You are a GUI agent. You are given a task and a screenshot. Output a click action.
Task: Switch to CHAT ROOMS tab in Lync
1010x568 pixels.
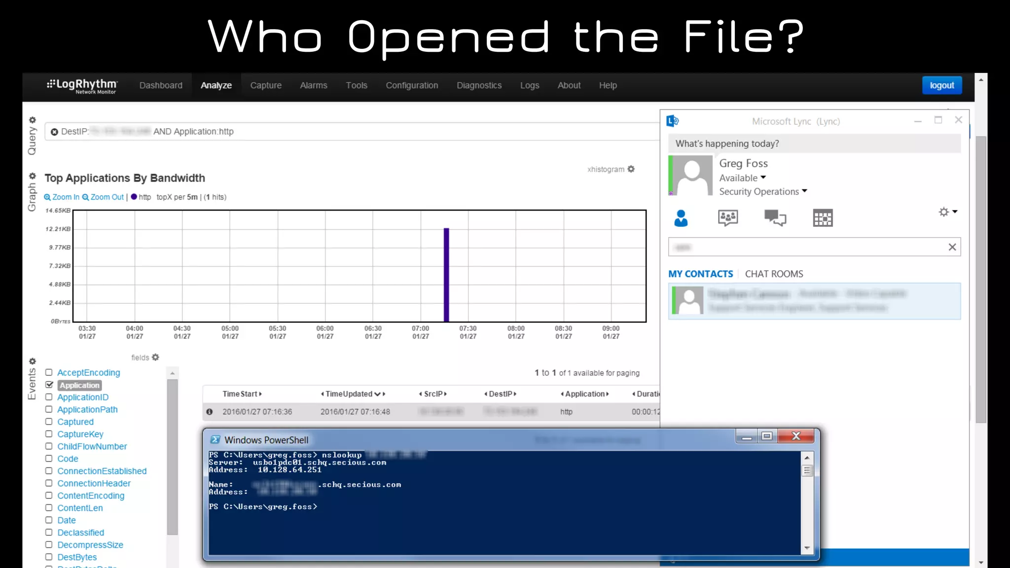774,274
